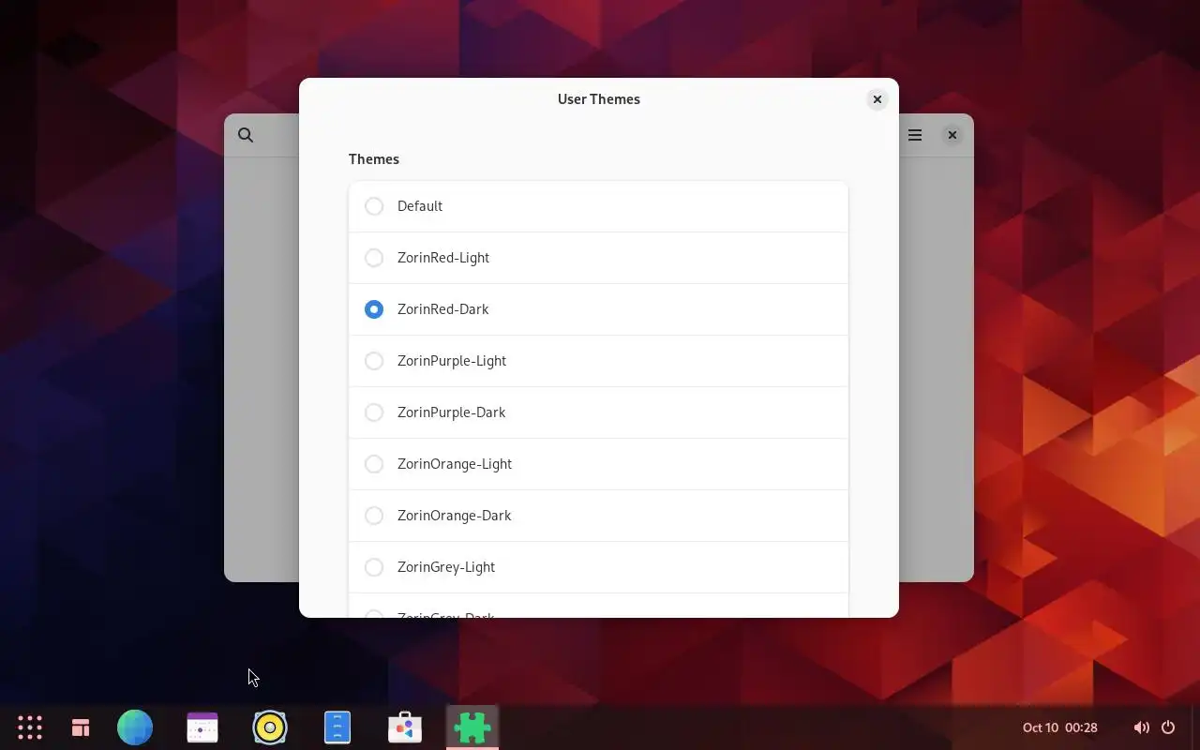Click the ZorinRed-Light label text
The height and width of the screenshot is (750, 1200).
point(442,258)
